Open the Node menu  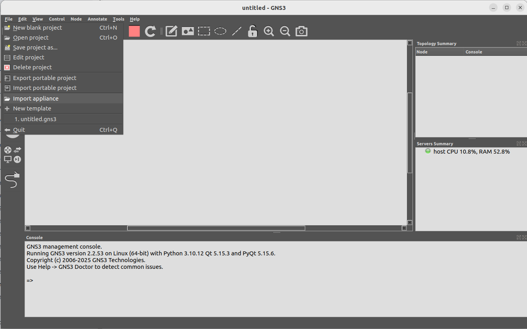click(76, 19)
